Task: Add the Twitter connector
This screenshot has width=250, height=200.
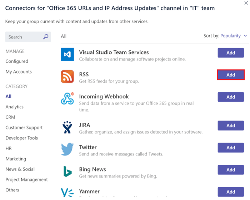Action: point(231,148)
